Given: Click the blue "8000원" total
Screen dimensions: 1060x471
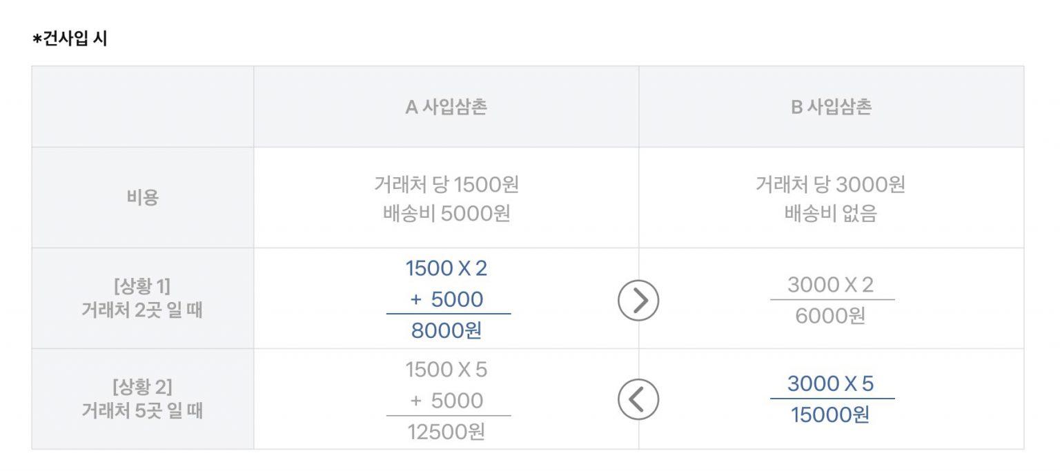Looking at the screenshot, I should [446, 331].
